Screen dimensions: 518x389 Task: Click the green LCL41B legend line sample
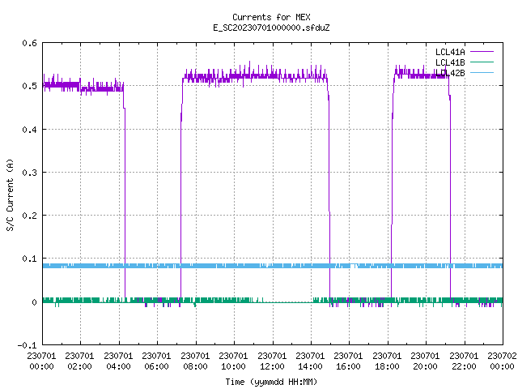[482, 62]
